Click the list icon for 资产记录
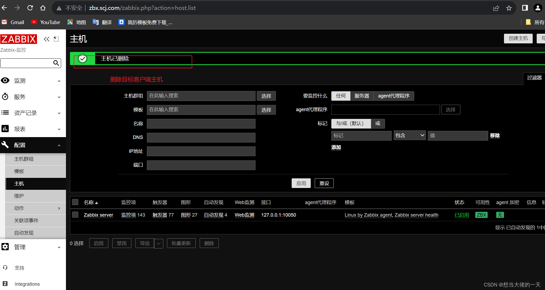Viewport: 545px width, 290px height. [x=5, y=113]
